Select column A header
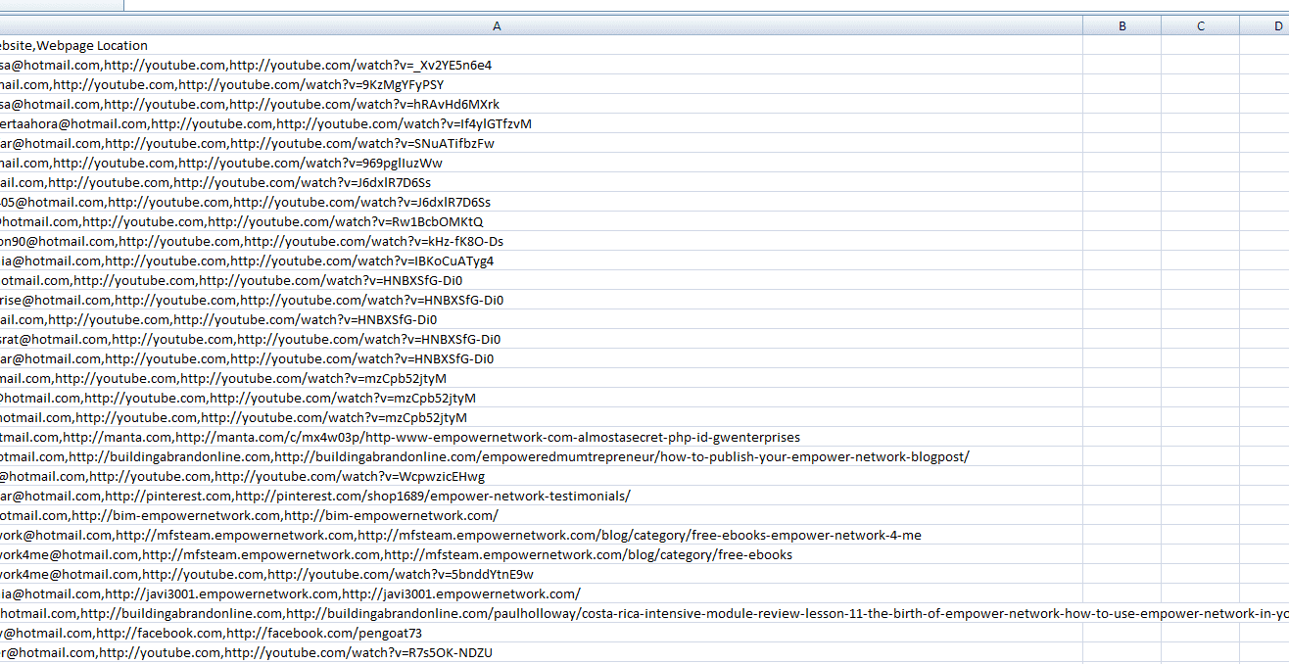 [x=497, y=26]
